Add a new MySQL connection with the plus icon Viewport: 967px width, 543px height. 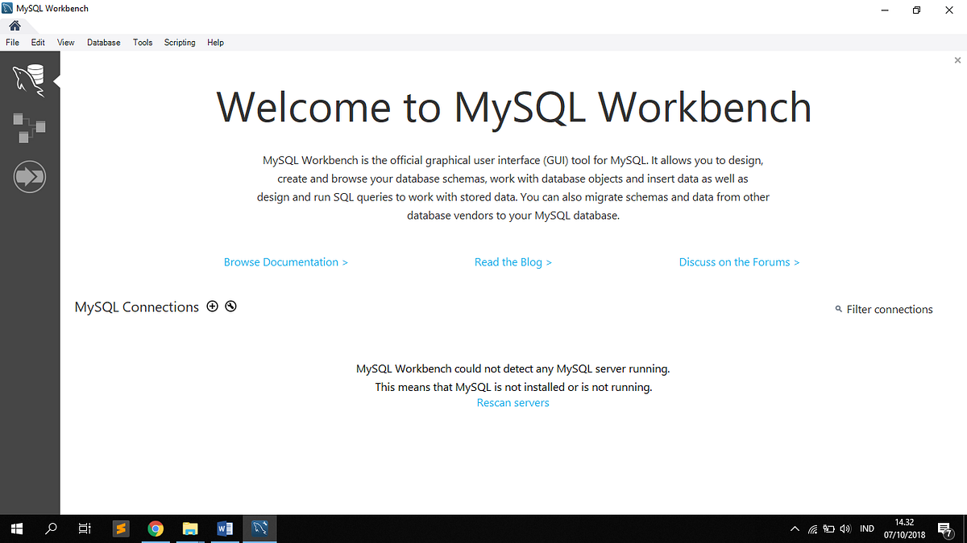pyautogui.click(x=212, y=306)
